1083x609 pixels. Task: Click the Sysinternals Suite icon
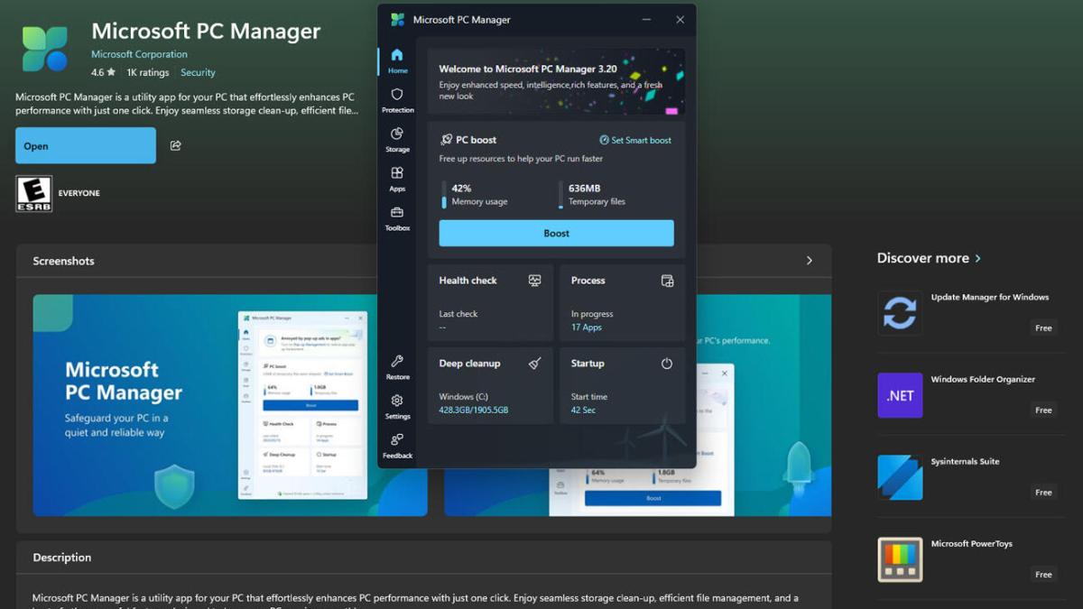click(900, 477)
